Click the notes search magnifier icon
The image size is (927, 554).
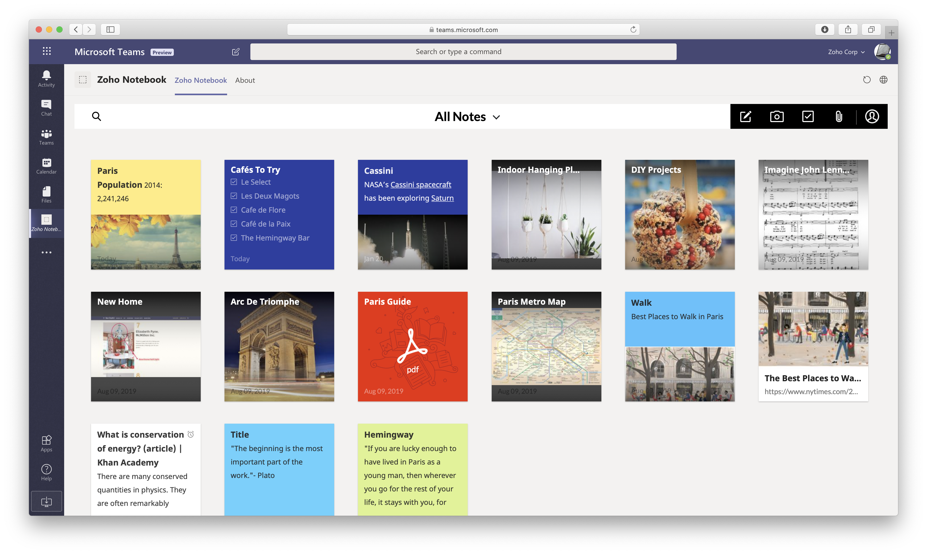(x=96, y=116)
